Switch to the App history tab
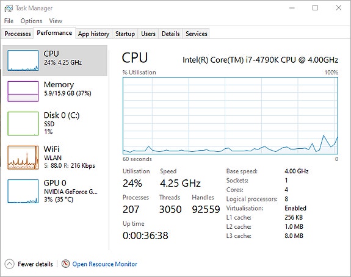 click(93, 34)
